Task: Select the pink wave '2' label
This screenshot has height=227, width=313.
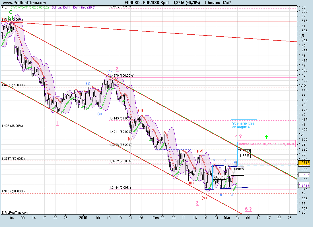Action: tap(117, 69)
